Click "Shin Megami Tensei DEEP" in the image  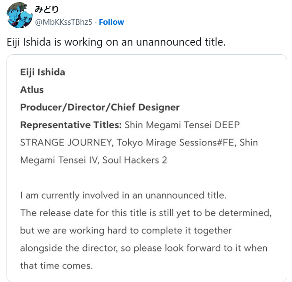click(182, 125)
